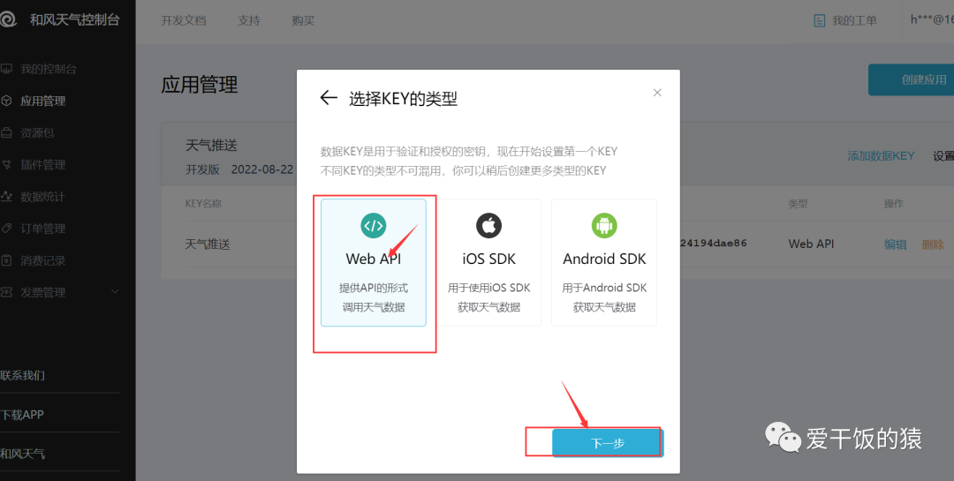Click the 和风天气控制台 title
954x481 pixels.
(75, 19)
